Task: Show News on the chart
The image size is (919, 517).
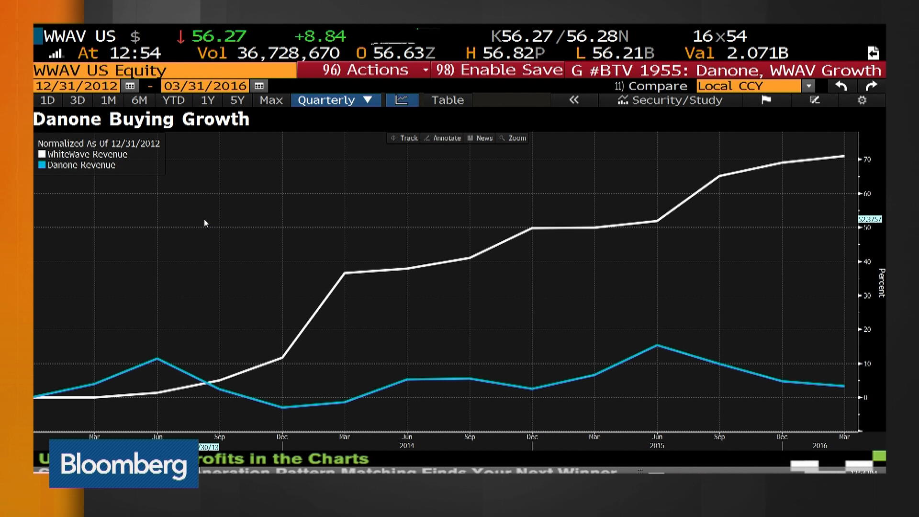Action: [480, 138]
